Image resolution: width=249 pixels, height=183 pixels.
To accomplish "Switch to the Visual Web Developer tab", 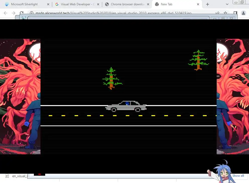I will pyautogui.click(x=77, y=4).
